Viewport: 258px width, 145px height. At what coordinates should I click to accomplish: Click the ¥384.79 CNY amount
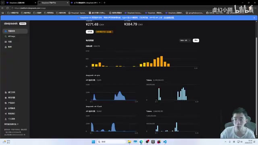tap(133, 24)
